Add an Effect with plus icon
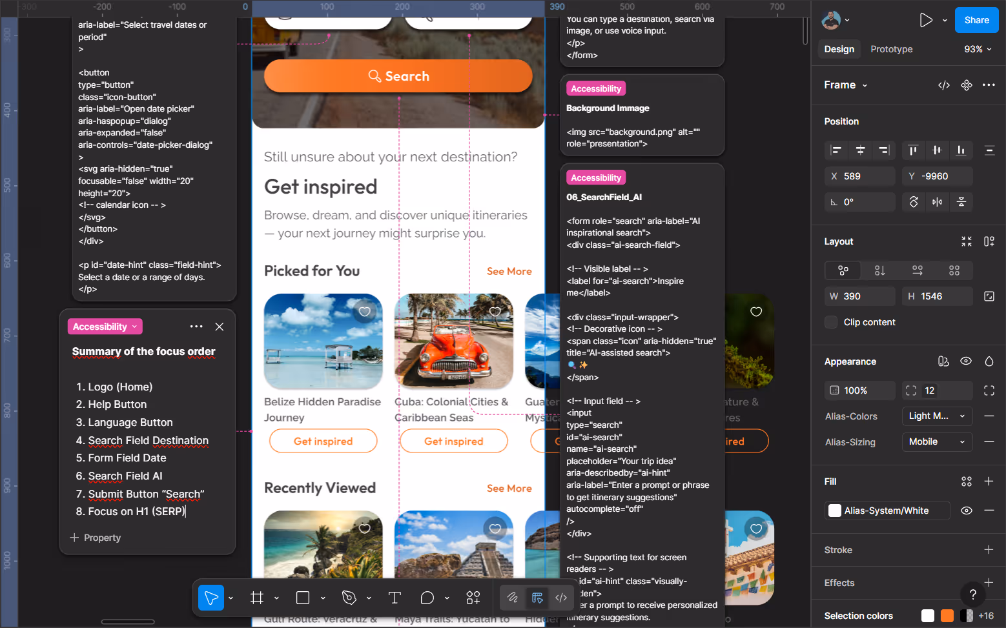This screenshot has height=628, width=1006. click(989, 583)
